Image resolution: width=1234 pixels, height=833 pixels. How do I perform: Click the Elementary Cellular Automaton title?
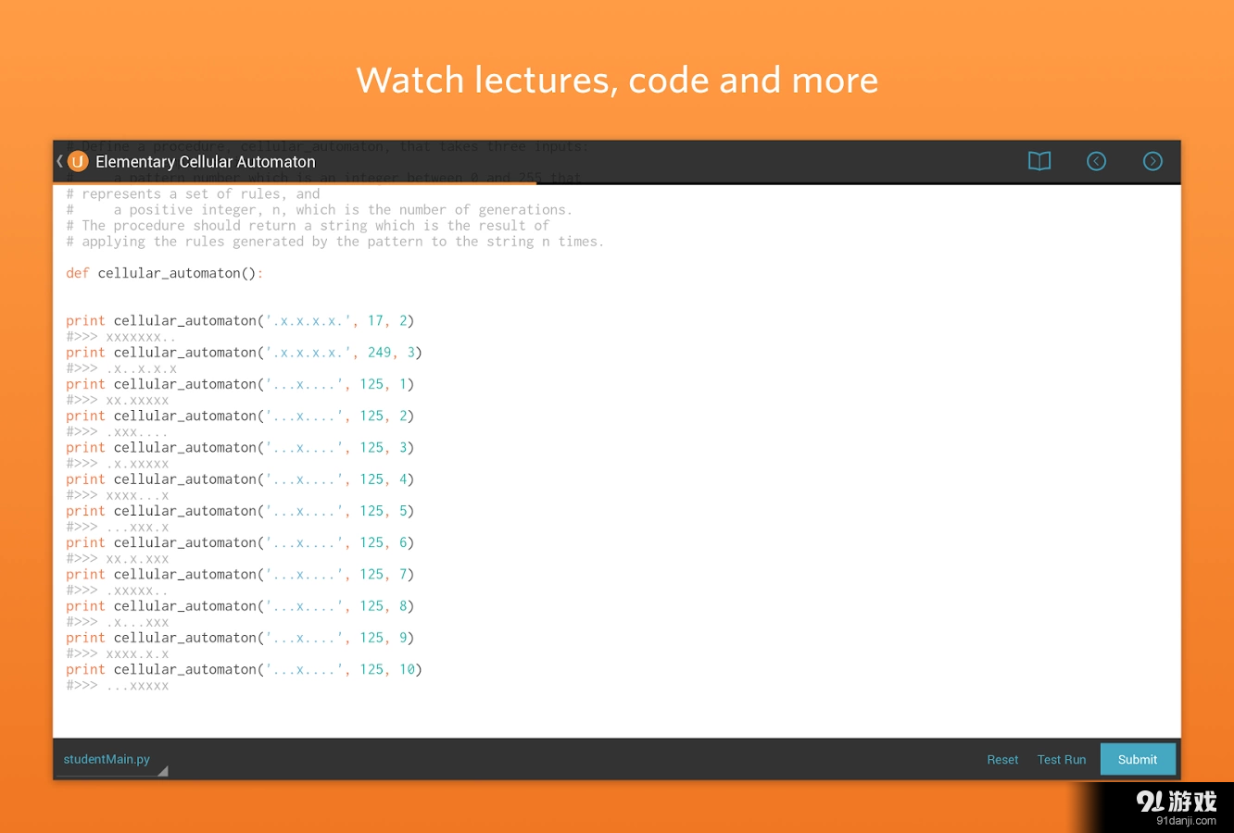coord(205,162)
